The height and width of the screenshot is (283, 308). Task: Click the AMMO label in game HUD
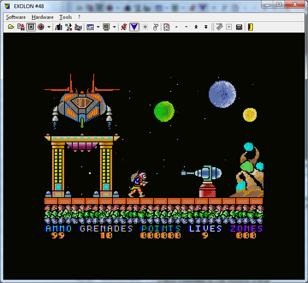[58, 229]
